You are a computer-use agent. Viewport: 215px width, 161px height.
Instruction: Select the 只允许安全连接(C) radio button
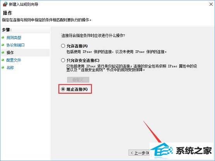[x=63, y=60]
